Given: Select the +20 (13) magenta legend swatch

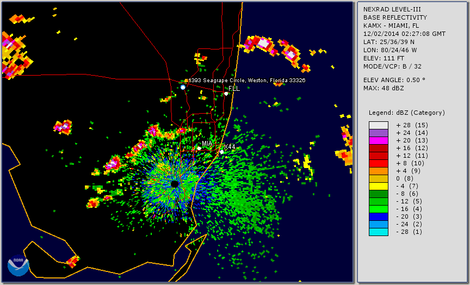Looking at the screenshot, I should pos(379,140).
